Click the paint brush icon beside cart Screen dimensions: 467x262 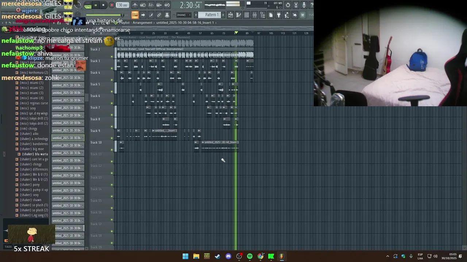click(x=295, y=15)
